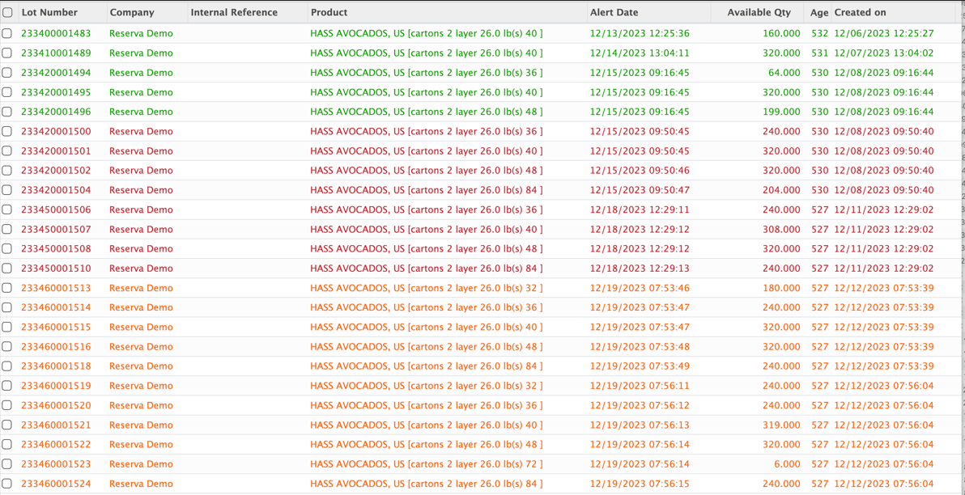Check the box for lot 233460001524
Image resolution: width=965 pixels, height=495 pixels.
click(x=6, y=484)
